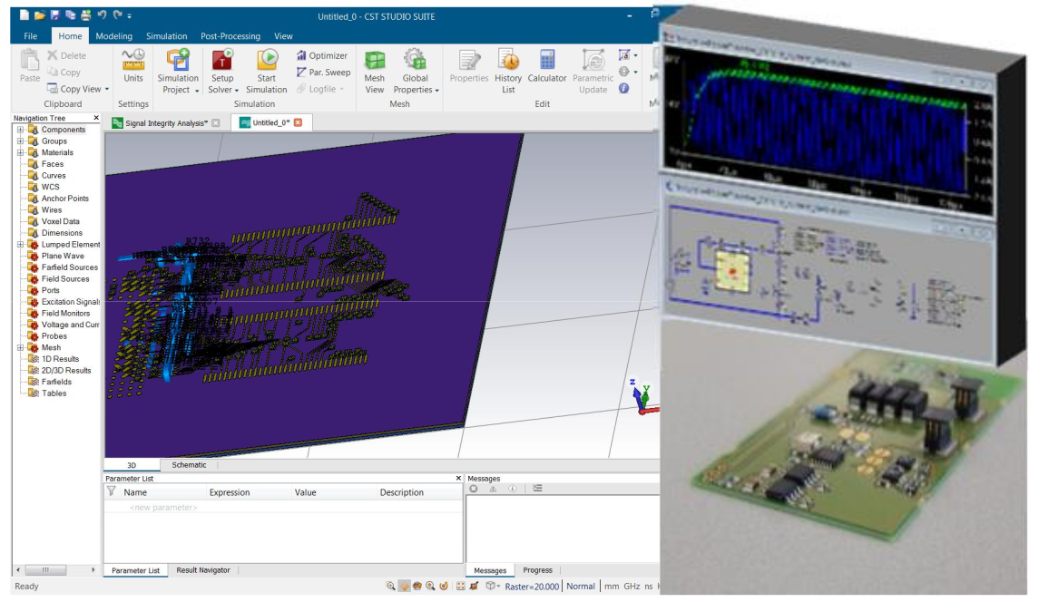Image resolution: width=1039 pixels, height=602 pixels.
Task: Click the Navigation Tree horizontal scrollbar
Action: (55, 569)
